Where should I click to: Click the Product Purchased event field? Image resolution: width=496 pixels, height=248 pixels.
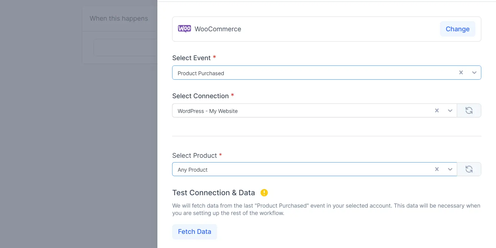coord(327,73)
